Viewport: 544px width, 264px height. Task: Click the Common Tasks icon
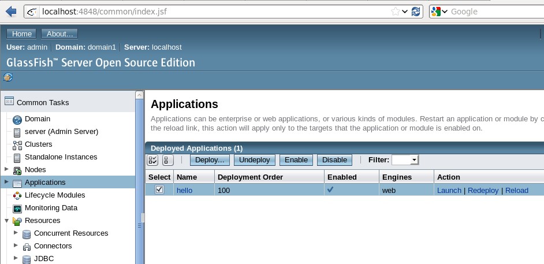pyautogui.click(x=9, y=101)
